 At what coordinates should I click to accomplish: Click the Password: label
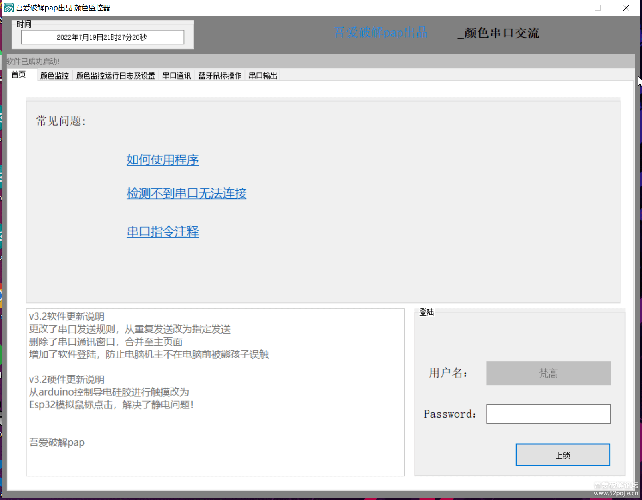pyautogui.click(x=450, y=414)
